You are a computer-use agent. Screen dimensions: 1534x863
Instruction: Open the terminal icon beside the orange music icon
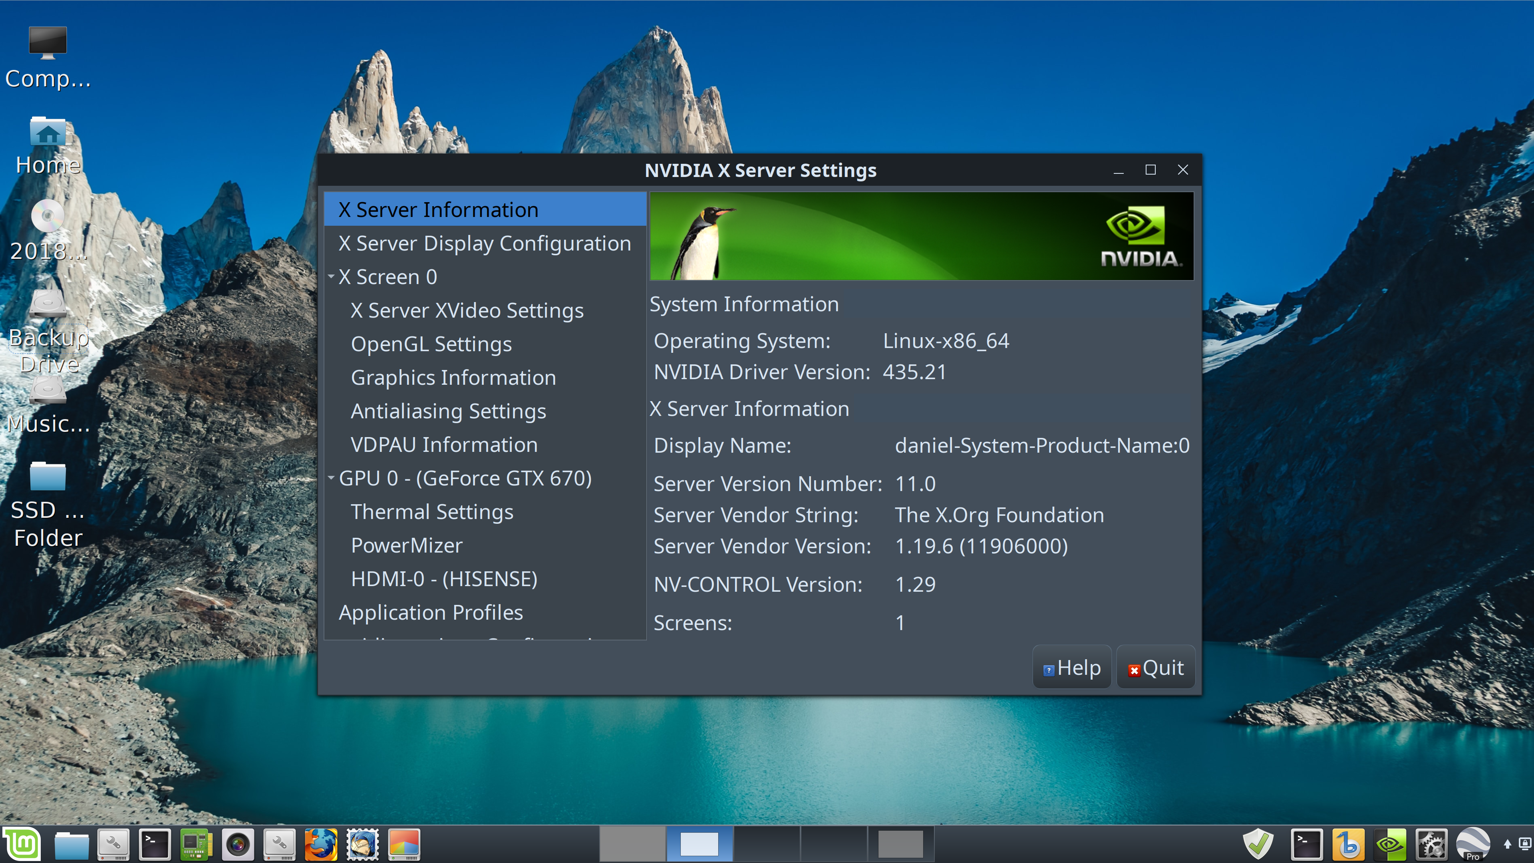(x=1307, y=844)
